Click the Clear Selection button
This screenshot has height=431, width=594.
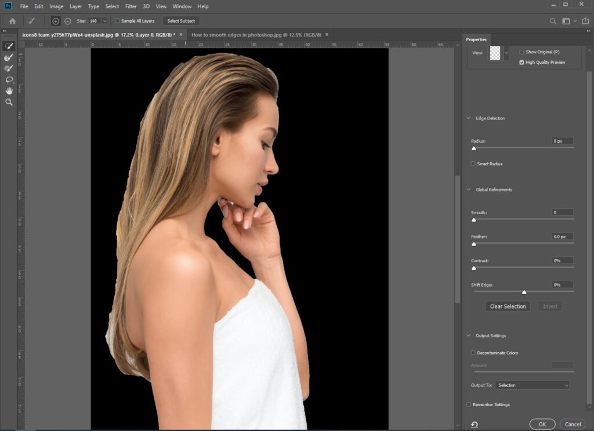[x=508, y=306]
